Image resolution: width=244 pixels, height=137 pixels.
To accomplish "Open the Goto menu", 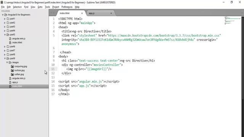I will [40, 7].
